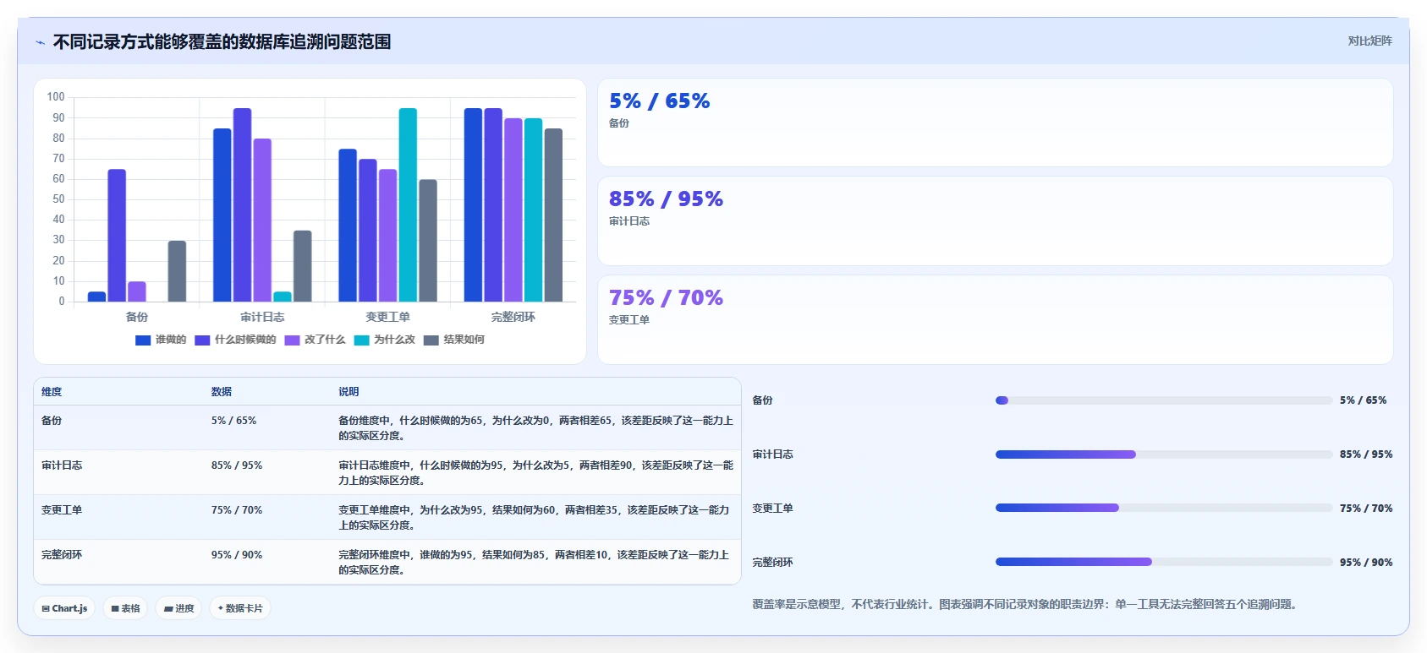Image resolution: width=1427 pixels, height=653 pixels.
Task: Click the 5% / 65% value beside 备份 progress bar
Action: (1364, 400)
